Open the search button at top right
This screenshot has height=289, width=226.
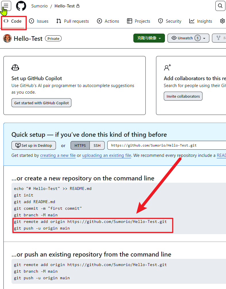[220, 6]
